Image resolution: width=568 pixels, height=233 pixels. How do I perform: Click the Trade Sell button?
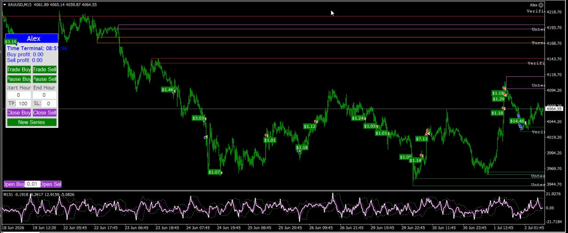(45, 70)
